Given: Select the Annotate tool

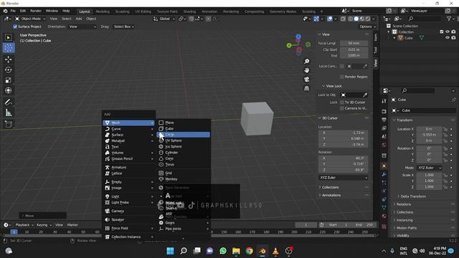Looking at the screenshot, I should point(8,102).
